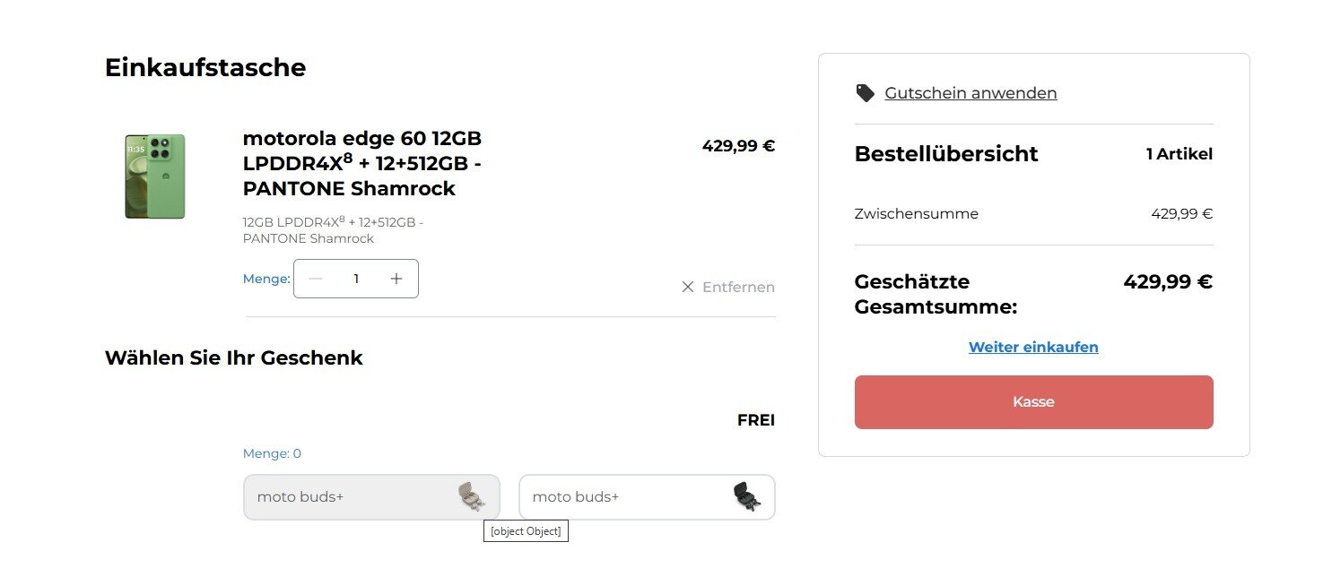This screenshot has width=1323, height=568.
Task: Click the coupon tag icon
Action: coord(865,93)
